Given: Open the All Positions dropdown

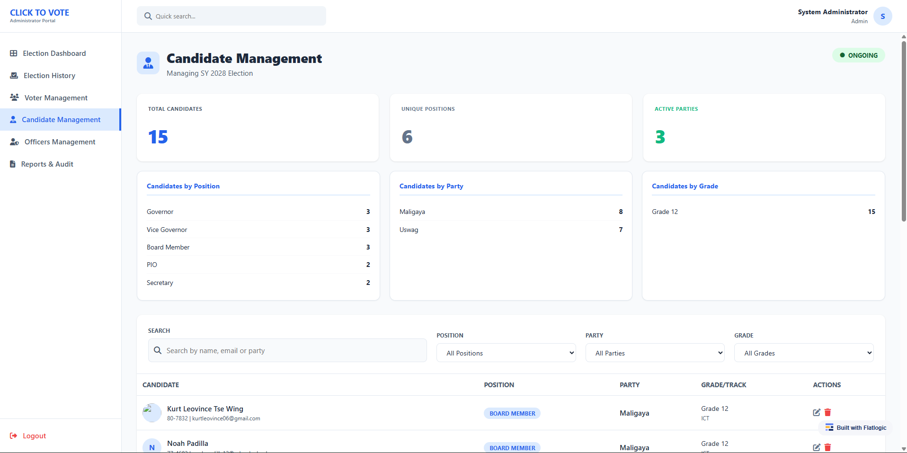Looking at the screenshot, I should click(x=506, y=353).
